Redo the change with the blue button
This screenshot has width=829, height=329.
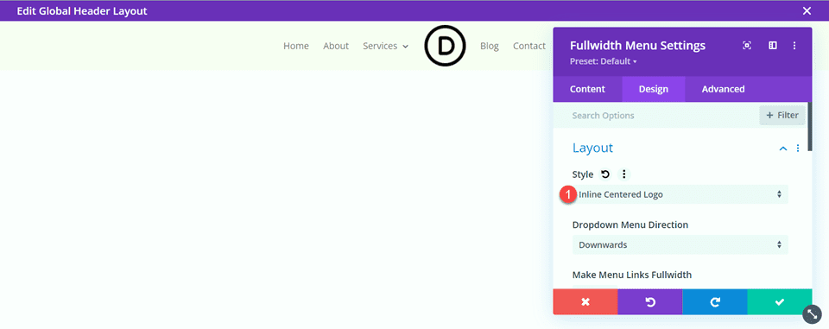coord(715,302)
